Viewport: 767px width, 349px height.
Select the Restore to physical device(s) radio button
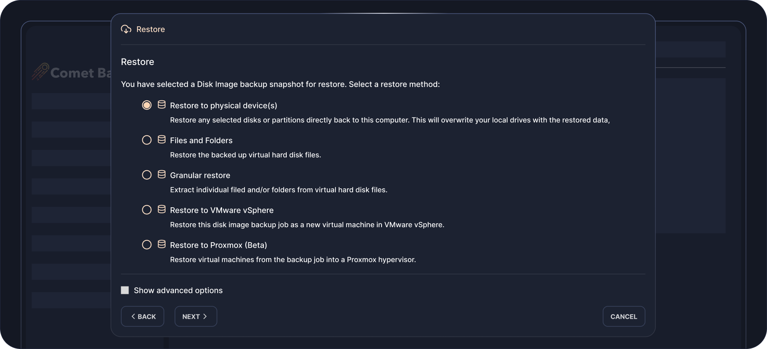(x=147, y=105)
